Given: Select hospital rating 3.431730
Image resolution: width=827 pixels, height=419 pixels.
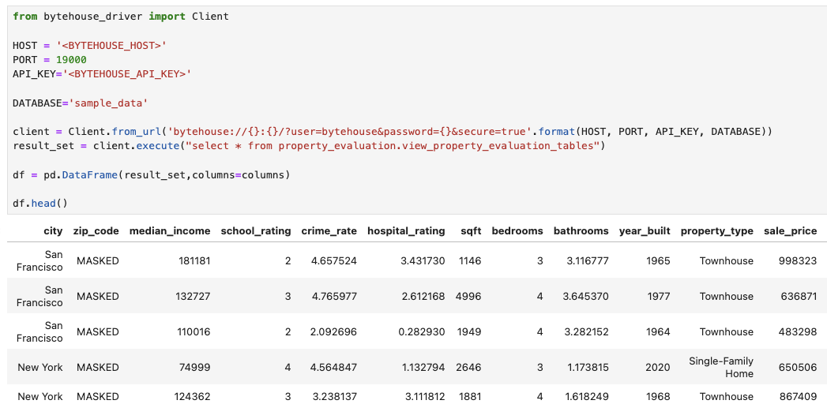Looking at the screenshot, I should [x=423, y=261].
